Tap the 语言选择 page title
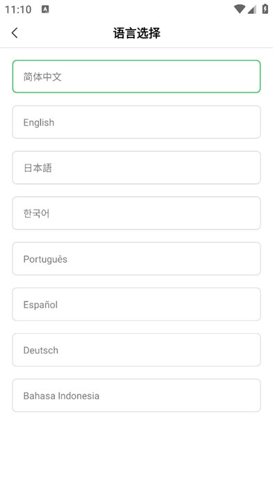The width and height of the screenshot is (273, 486). pyautogui.click(x=137, y=33)
